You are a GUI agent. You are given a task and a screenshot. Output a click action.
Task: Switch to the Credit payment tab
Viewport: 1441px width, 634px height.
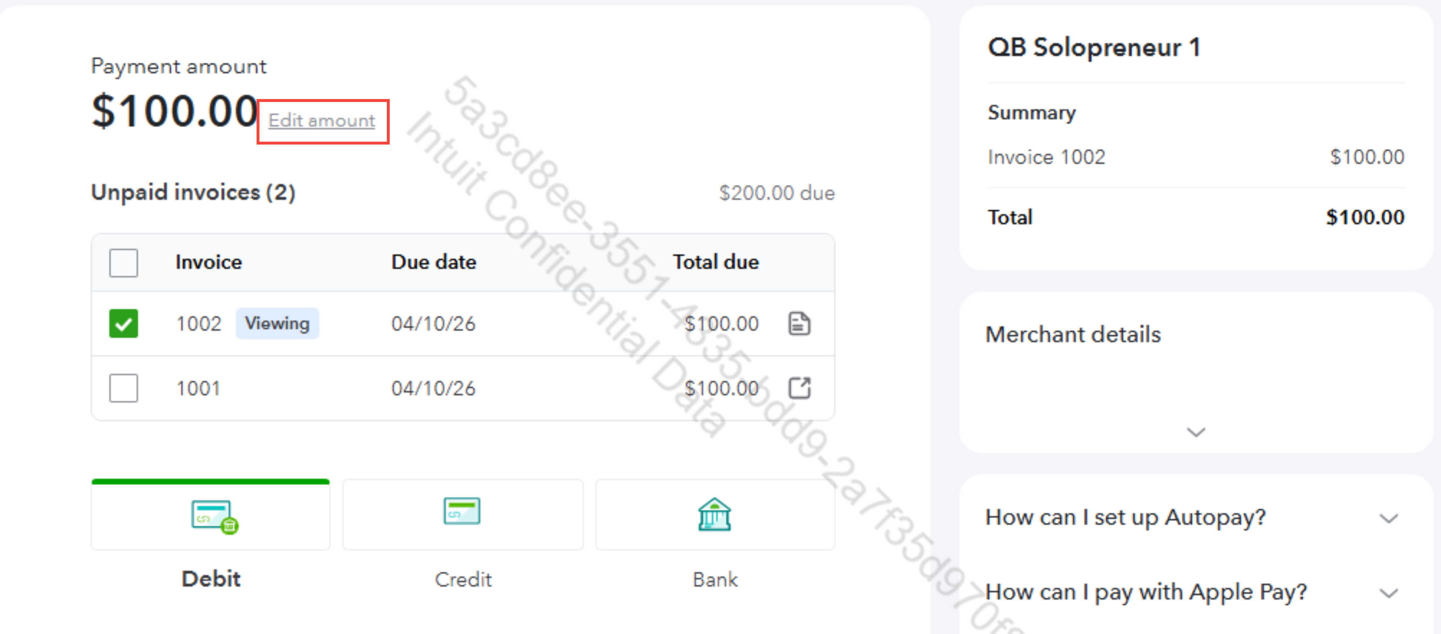click(463, 579)
